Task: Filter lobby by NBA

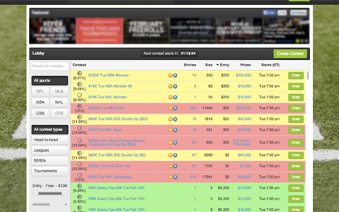Action: click(x=40, y=102)
